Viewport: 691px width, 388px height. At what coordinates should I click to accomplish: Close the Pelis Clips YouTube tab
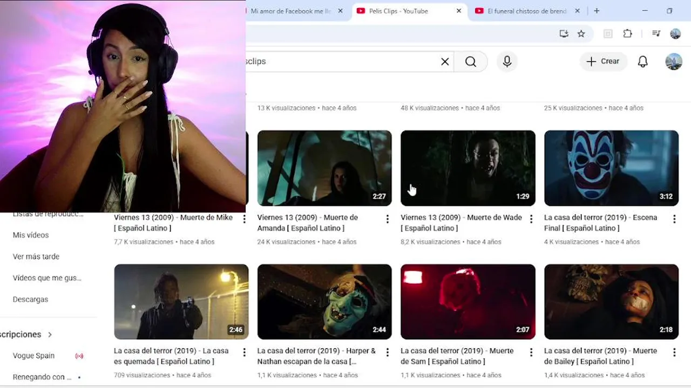pyautogui.click(x=459, y=11)
